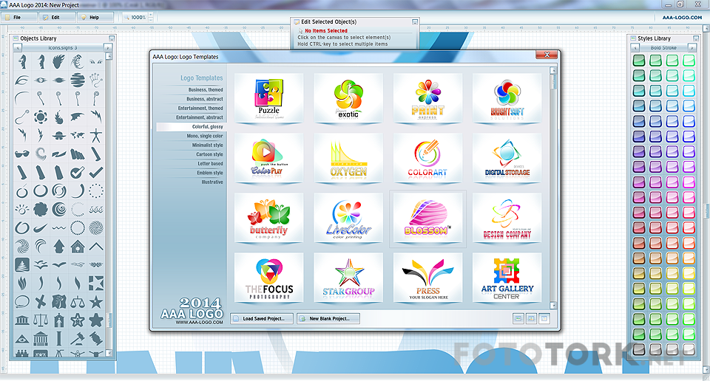Screen dimensions: 710x381
Task: Choose the butterfly company logo template
Action: (x=269, y=218)
